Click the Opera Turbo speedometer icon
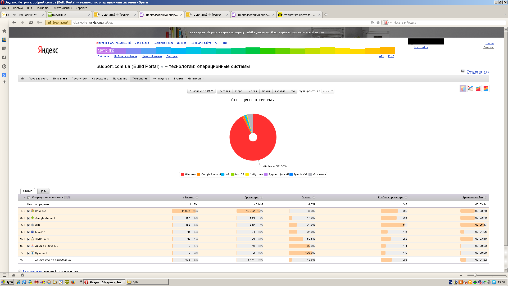 [22, 275]
